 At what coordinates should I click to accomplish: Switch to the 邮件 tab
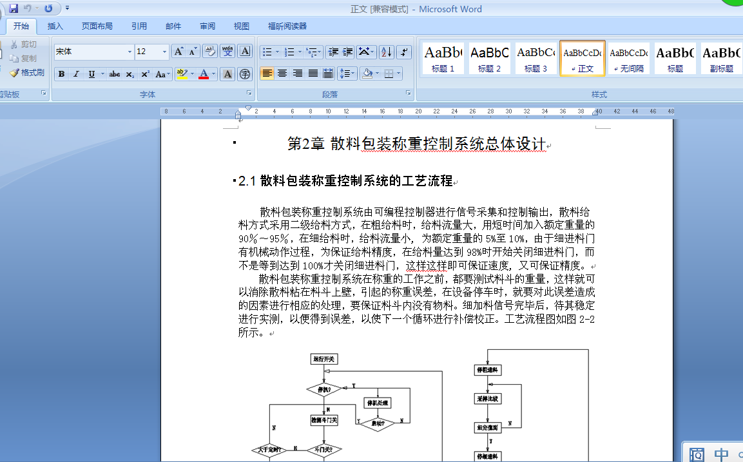[173, 26]
